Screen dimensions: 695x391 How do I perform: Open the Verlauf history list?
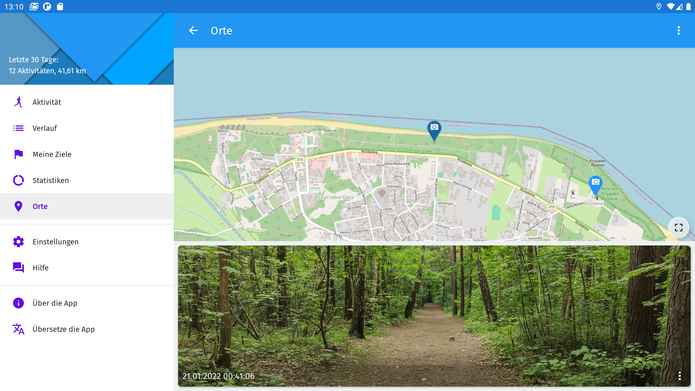pos(45,128)
